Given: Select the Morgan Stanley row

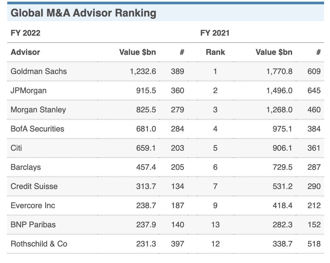Looking at the screenshot, I should tap(165, 110).
